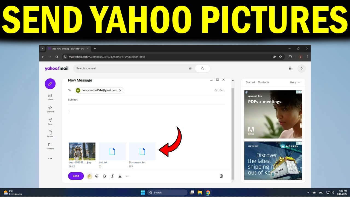350x197 pixels.
Task: Send the email
Action: (76, 176)
